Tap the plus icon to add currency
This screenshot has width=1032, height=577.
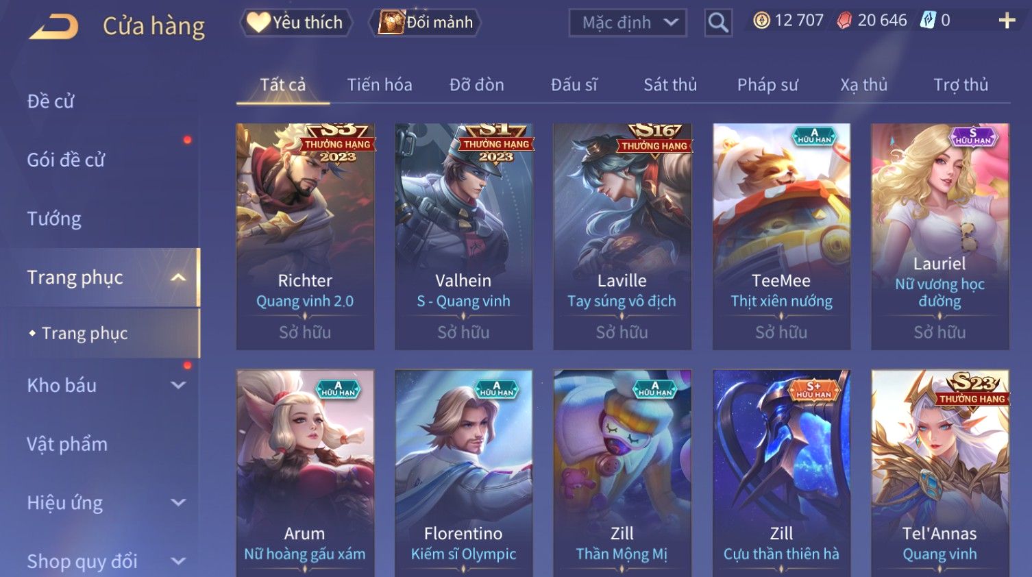point(1007,21)
